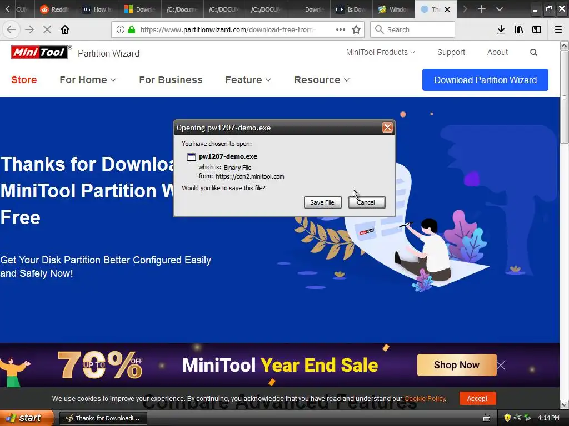Screen dimensions: 569x426
Task: Open the Store link
Action: coord(24,80)
